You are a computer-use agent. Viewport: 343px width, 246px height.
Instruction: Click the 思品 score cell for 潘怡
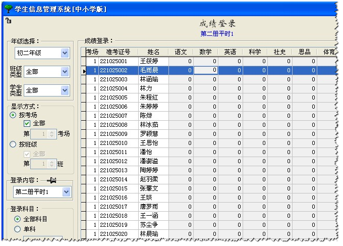pyautogui.click(x=305, y=152)
